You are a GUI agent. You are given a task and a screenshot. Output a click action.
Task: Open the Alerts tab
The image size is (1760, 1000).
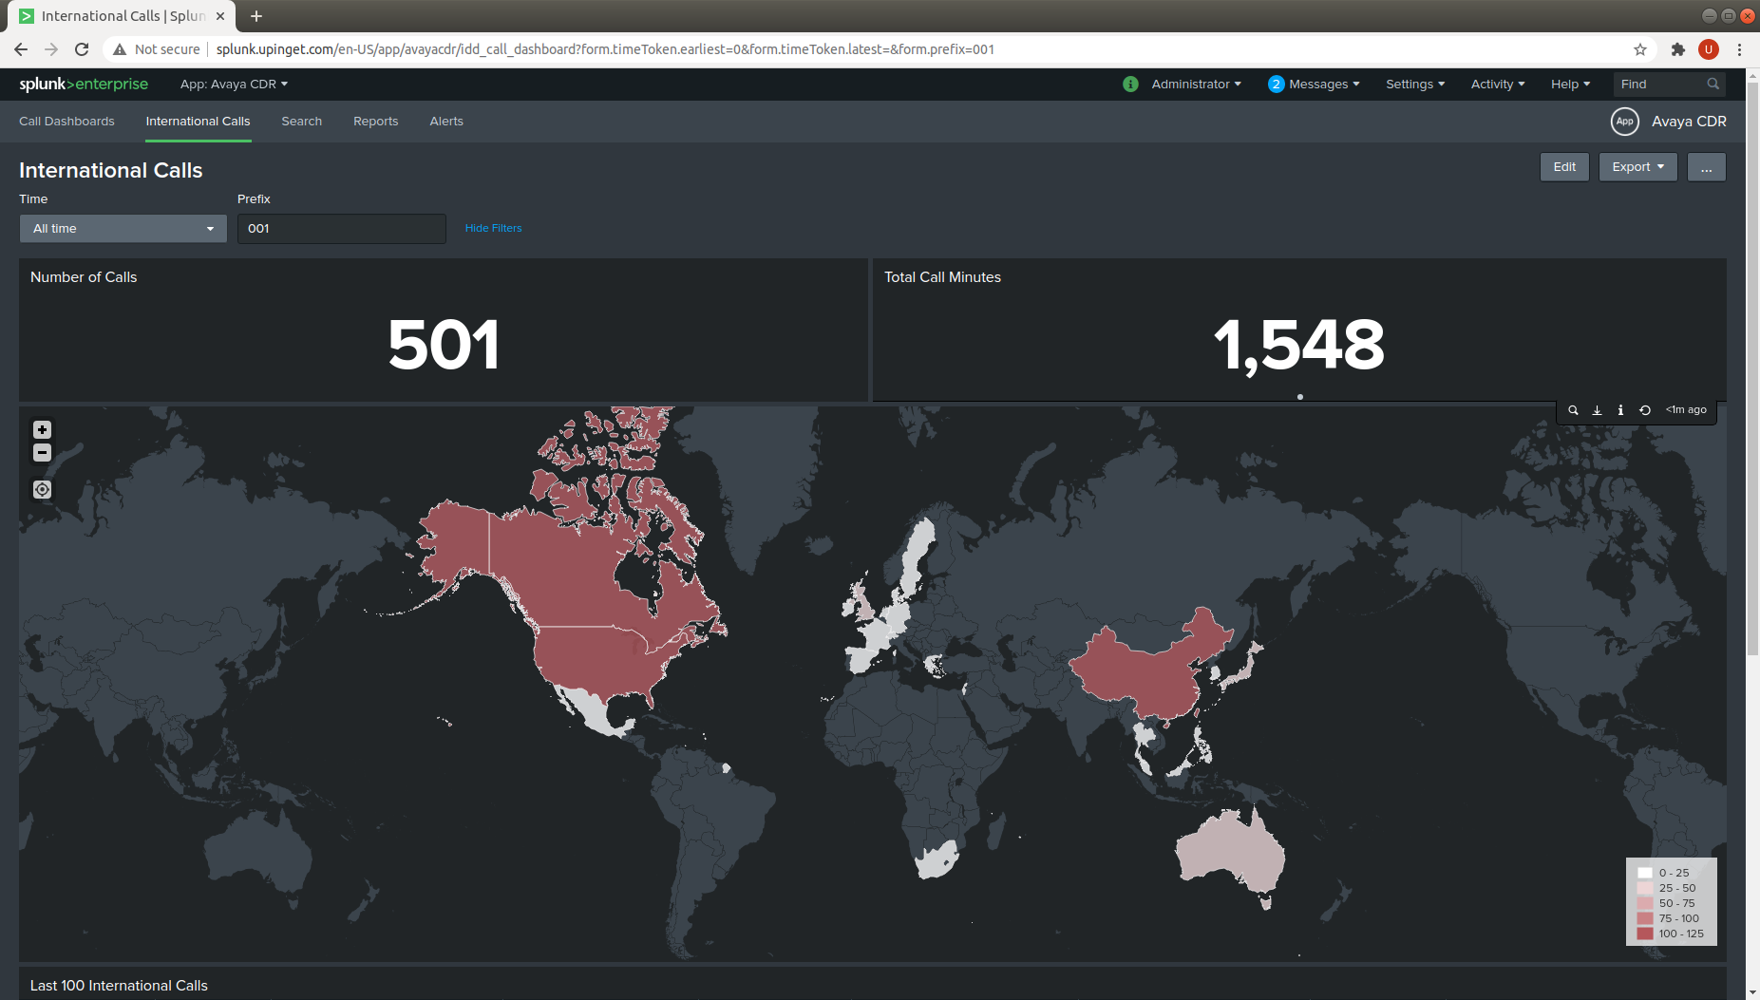446,122
